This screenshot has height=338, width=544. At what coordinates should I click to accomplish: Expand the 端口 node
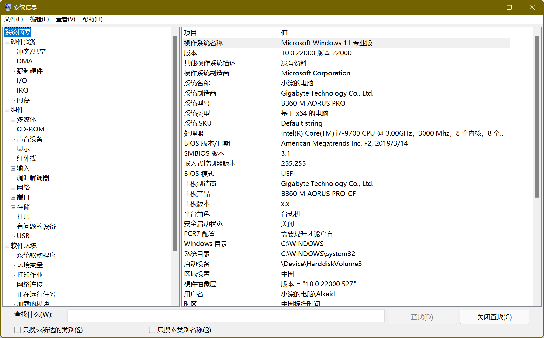13,197
